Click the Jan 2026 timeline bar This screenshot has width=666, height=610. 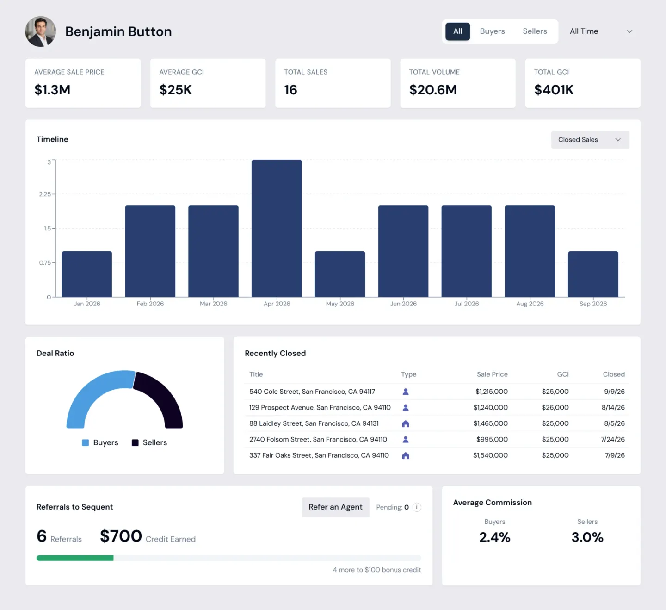(x=87, y=274)
